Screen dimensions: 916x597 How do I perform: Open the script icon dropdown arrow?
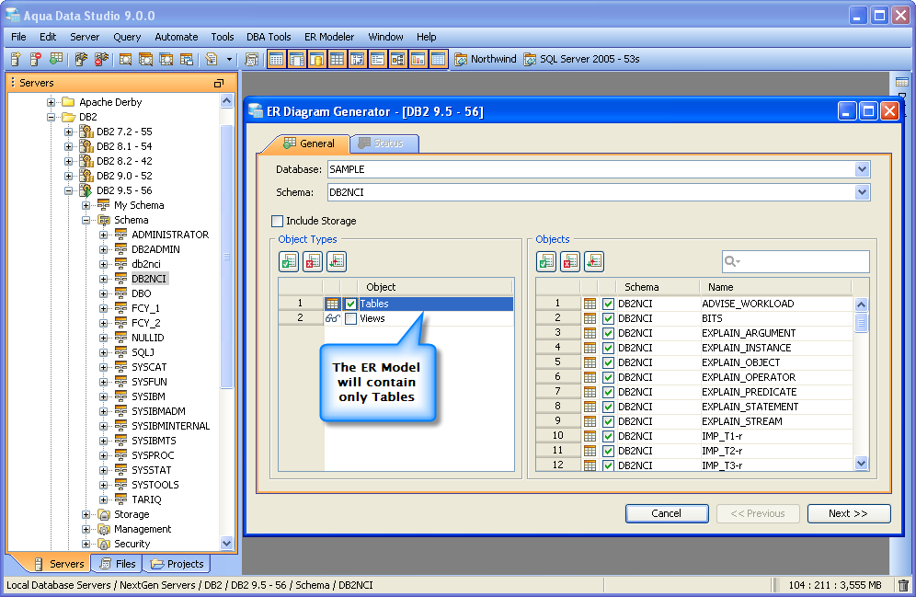pyautogui.click(x=229, y=59)
